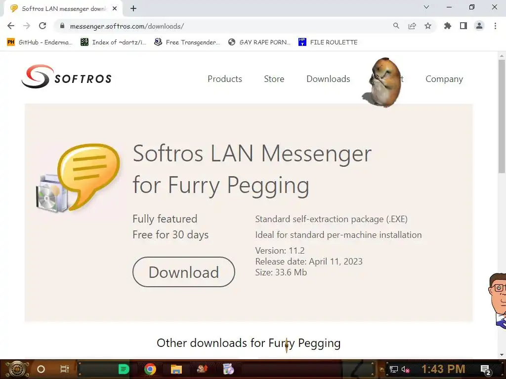This screenshot has height=379, width=506.
Task: Open the GitHub - Enderma bookmark
Action: pyautogui.click(x=40, y=42)
